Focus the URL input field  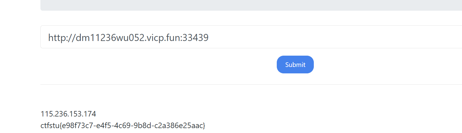point(251,37)
